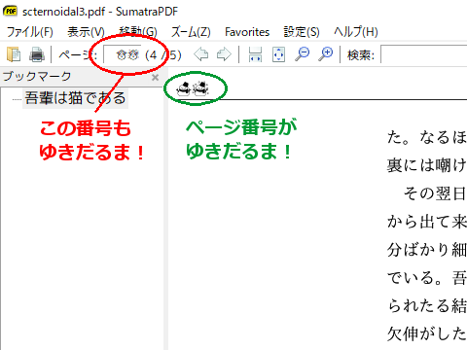Open the Favorites menu
The height and width of the screenshot is (350, 467).
pyautogui.click(x=247, y=32)
